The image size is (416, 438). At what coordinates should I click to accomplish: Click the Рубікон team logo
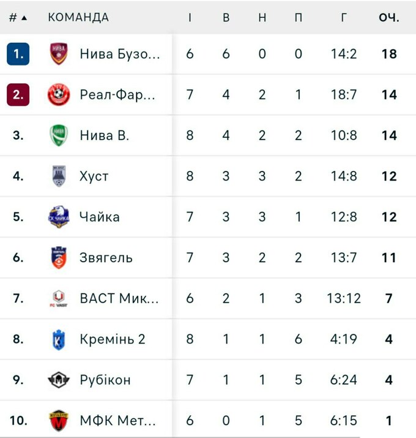tap(59, 380)
